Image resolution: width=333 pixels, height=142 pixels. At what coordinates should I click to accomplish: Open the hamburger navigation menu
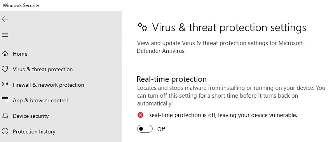pyautogui.click(x=5, y=35)
